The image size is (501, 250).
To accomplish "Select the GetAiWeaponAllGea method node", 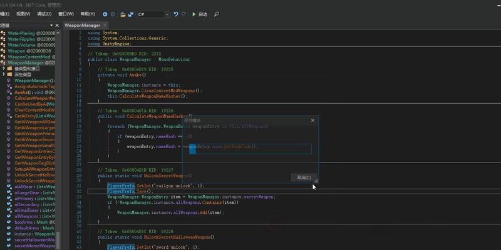I will pyautogui.click(x=34, y=122).
